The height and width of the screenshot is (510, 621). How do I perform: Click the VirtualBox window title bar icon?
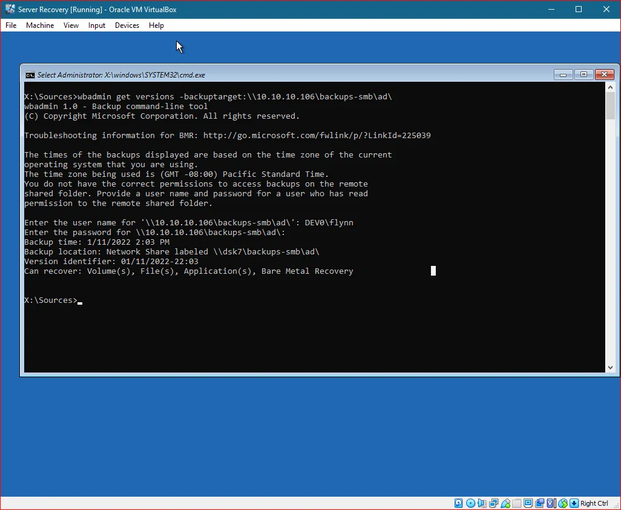tap(9, 9)
